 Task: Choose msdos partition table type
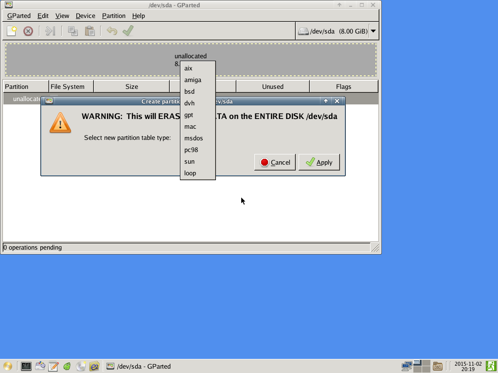pos(194,138)
